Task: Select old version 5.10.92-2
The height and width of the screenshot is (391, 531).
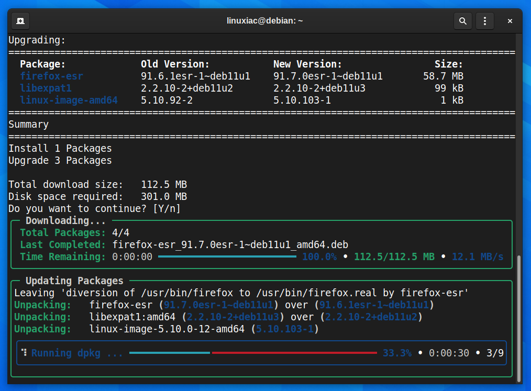Action: tap(167, 100)
